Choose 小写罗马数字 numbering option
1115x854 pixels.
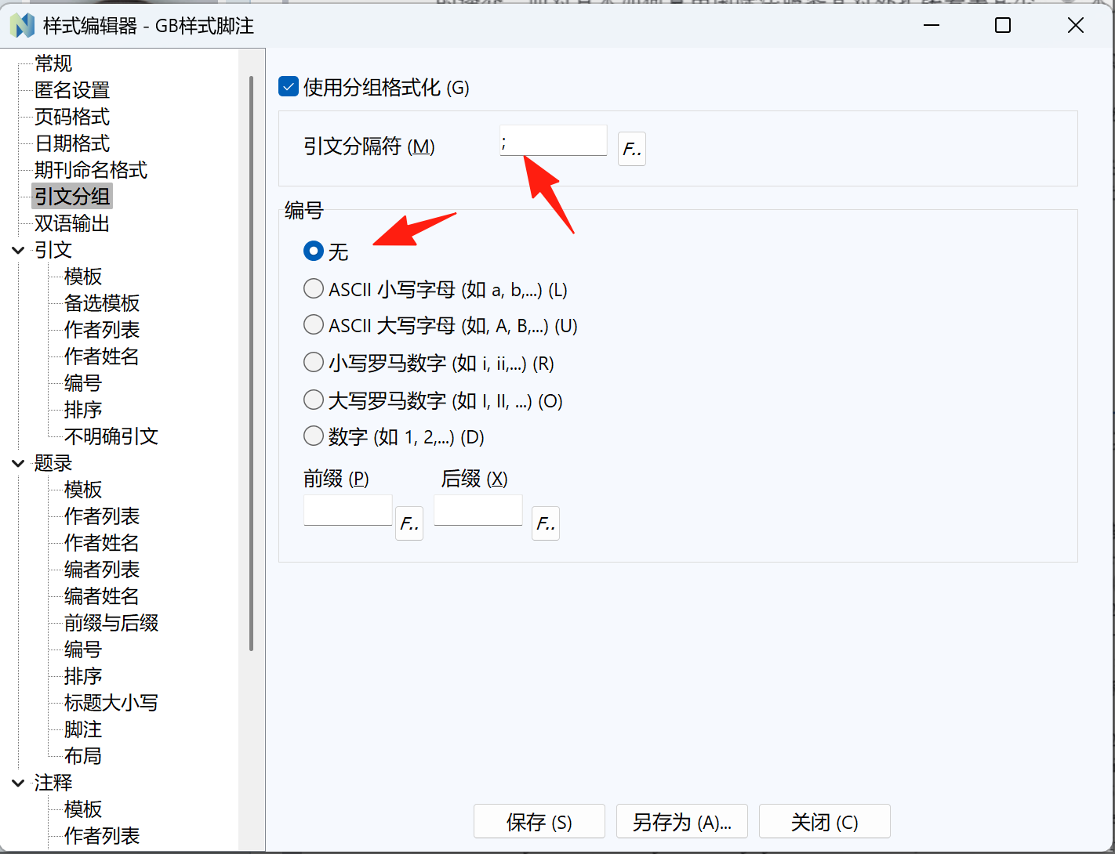click(x=314, y=363)
